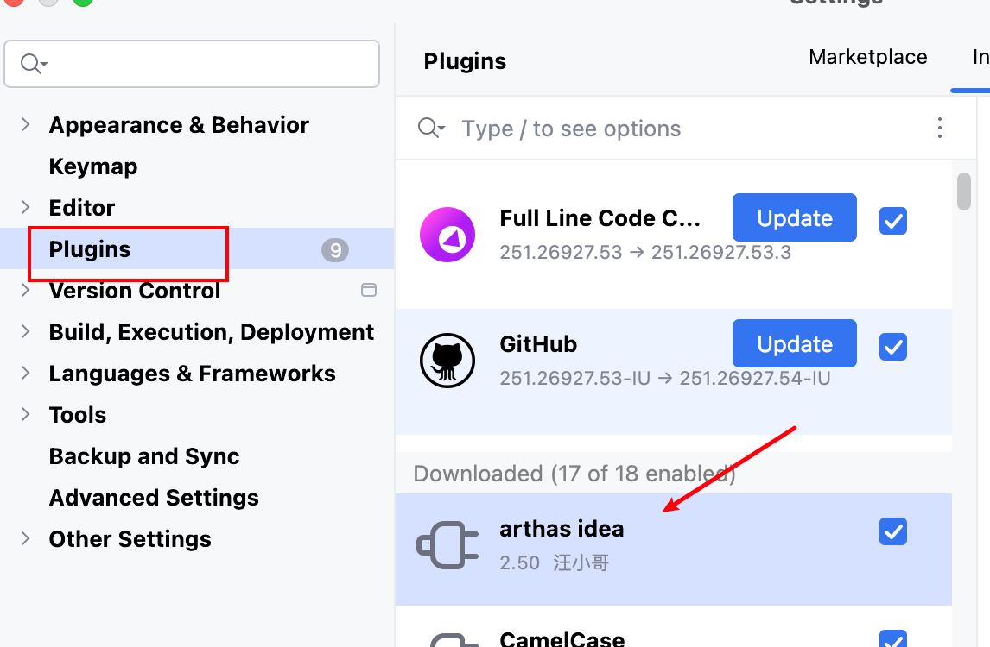
Task: Click the Plugins update count badge
Action: click(335, 250)
